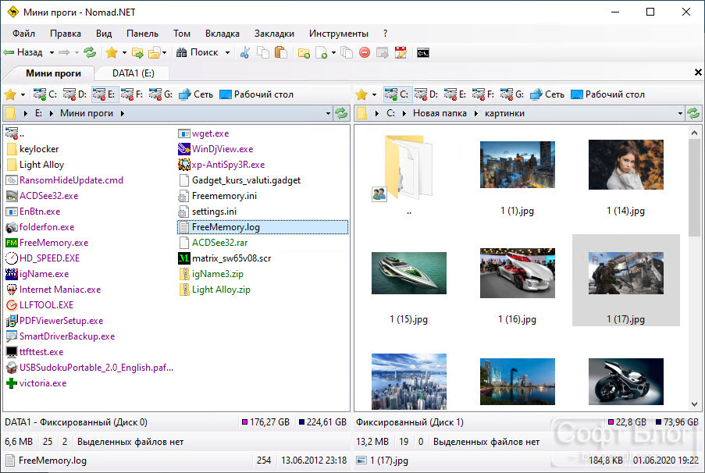Open the Поиск search button

pyautogui.click(x=198, y=52)
